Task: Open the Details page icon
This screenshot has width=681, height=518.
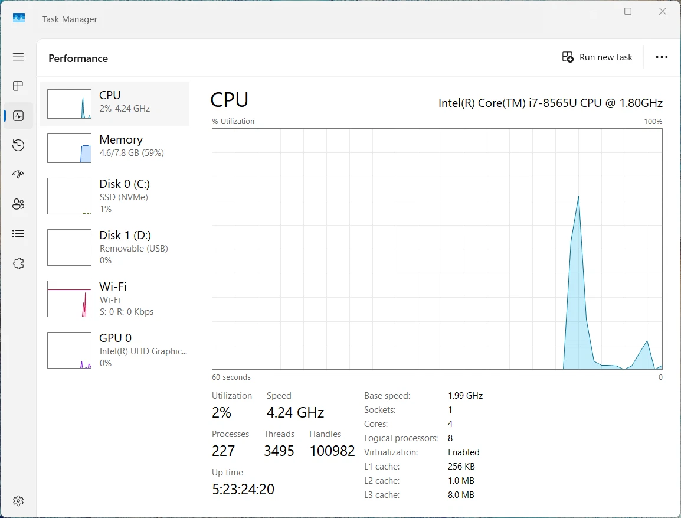Action: (18, 234)
